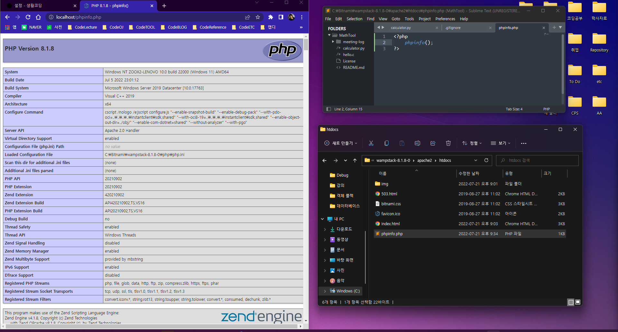
Task: Click the rename icon in htdocs Explorer
Action: (417, 143)
